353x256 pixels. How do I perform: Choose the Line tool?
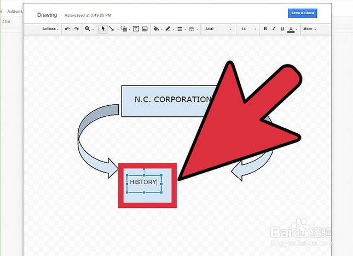tap(111, 29)
